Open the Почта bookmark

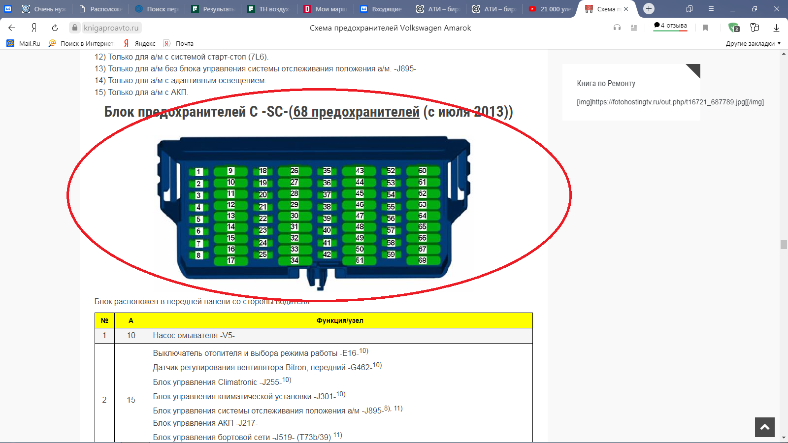pos(179,43)
